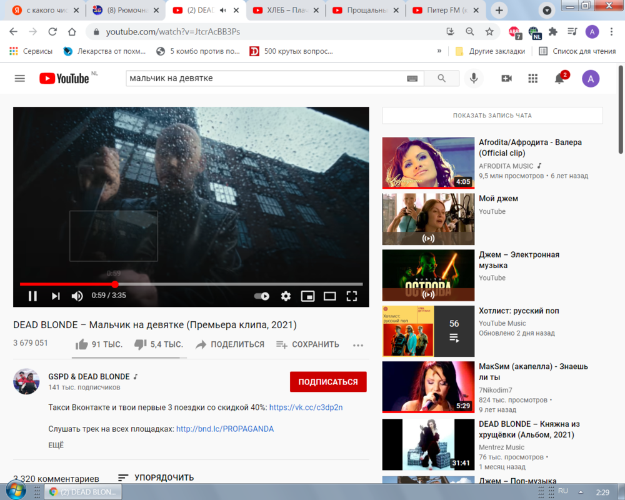Screen dimensions: 625x500
Task: Pause the video
Action: pyautogui.click(x=32, y=296)
